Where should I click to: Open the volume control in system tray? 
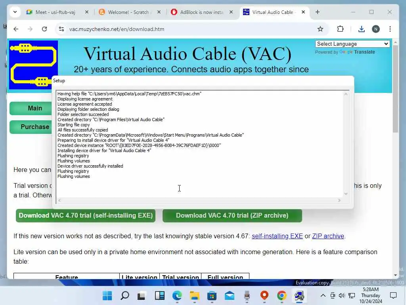tap(342, 295)
